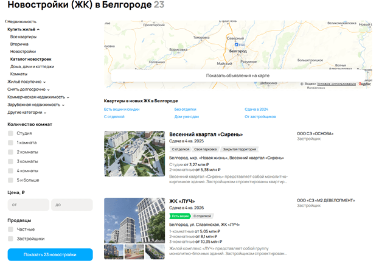Check the Студия checkbox
Screen dimensions: 379x266
point(10,133)
